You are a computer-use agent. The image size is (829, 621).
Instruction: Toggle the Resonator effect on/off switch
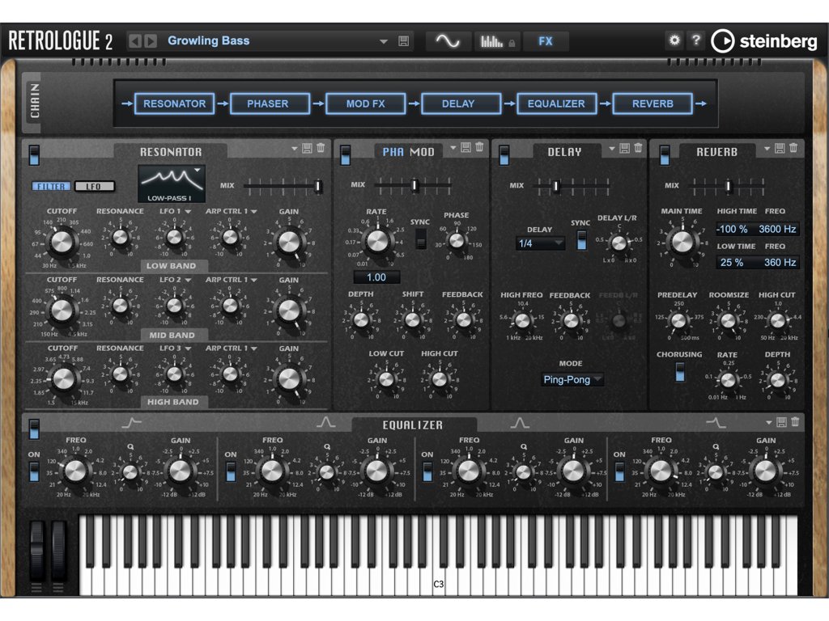click(34, 154)
